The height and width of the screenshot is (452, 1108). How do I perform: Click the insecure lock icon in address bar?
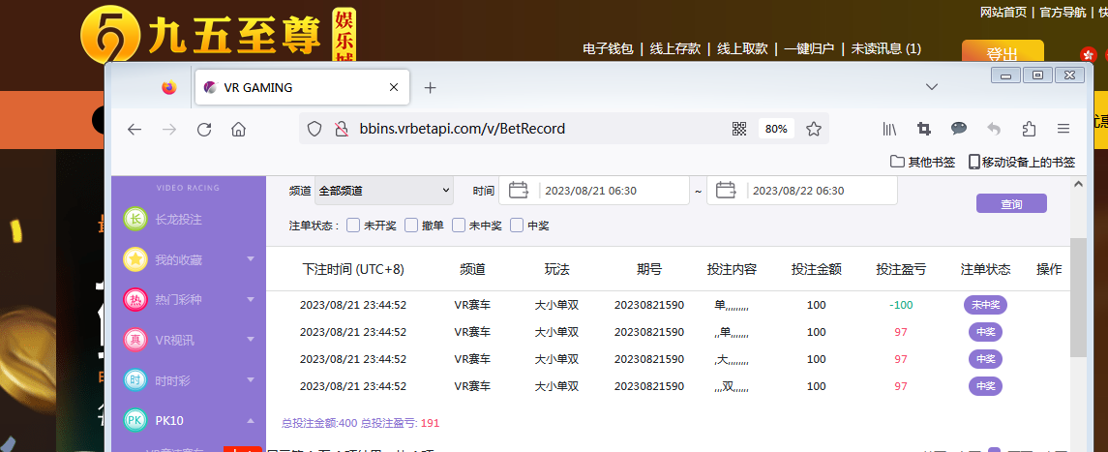point(342,129)
